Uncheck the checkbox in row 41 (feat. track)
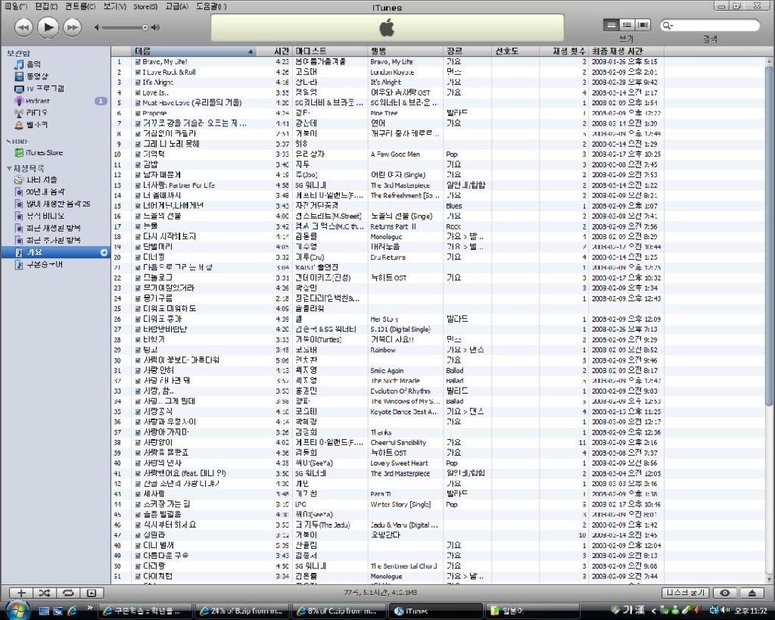 [x=138, y=473]
